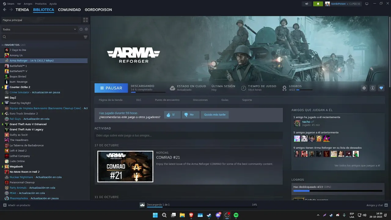Open the download manager game icon
Viewport: 391px width, 220px height.
coord(142,205)
